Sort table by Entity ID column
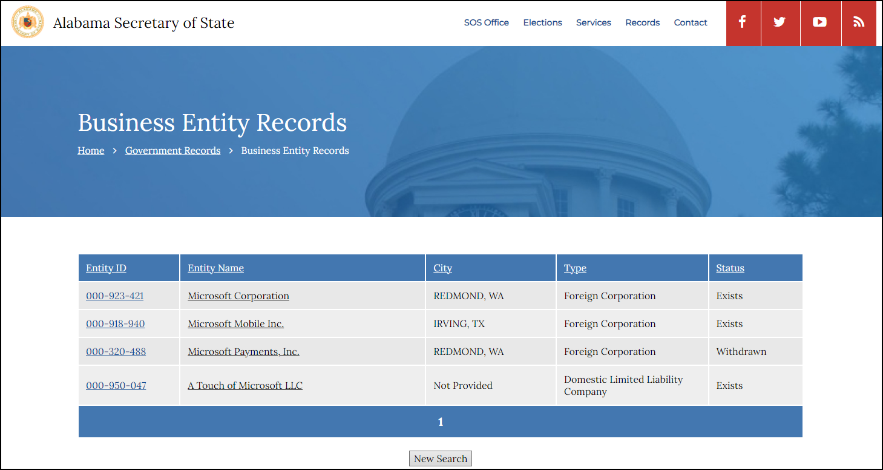This screenshot has width=883, height=470. [106, 268]
